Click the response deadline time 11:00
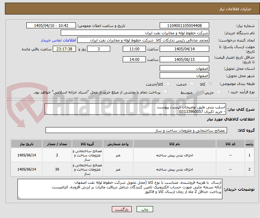 pos(134,49)
